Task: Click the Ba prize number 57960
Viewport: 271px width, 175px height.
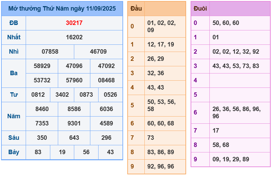Action: click(x=74, y=80)
